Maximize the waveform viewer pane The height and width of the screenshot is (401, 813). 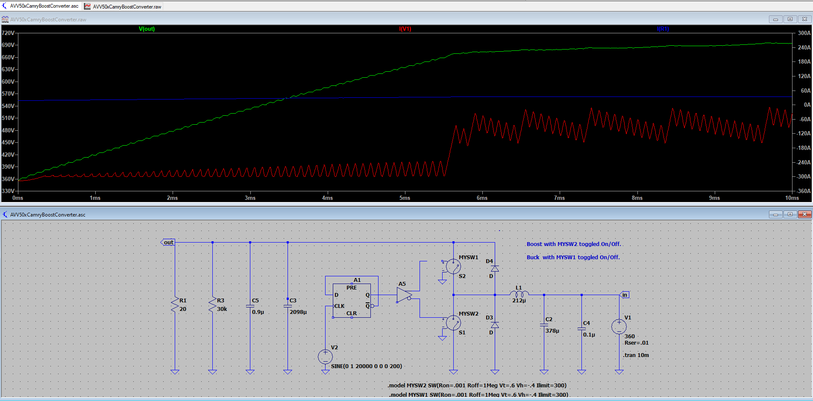tap(790, 19)
